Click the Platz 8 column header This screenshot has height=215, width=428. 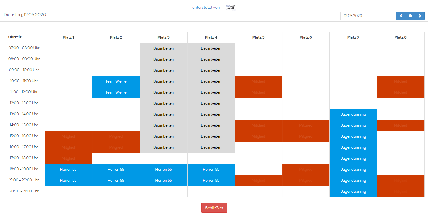pos(400,37)
